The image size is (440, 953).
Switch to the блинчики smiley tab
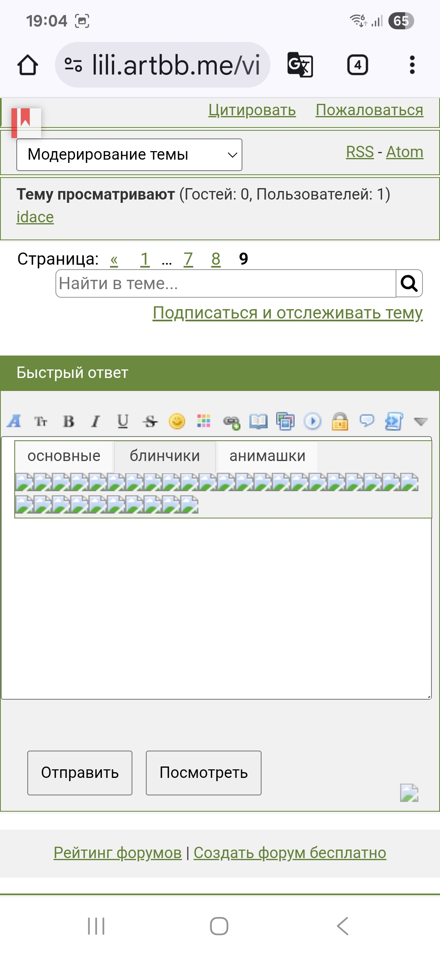pos(165,456)
